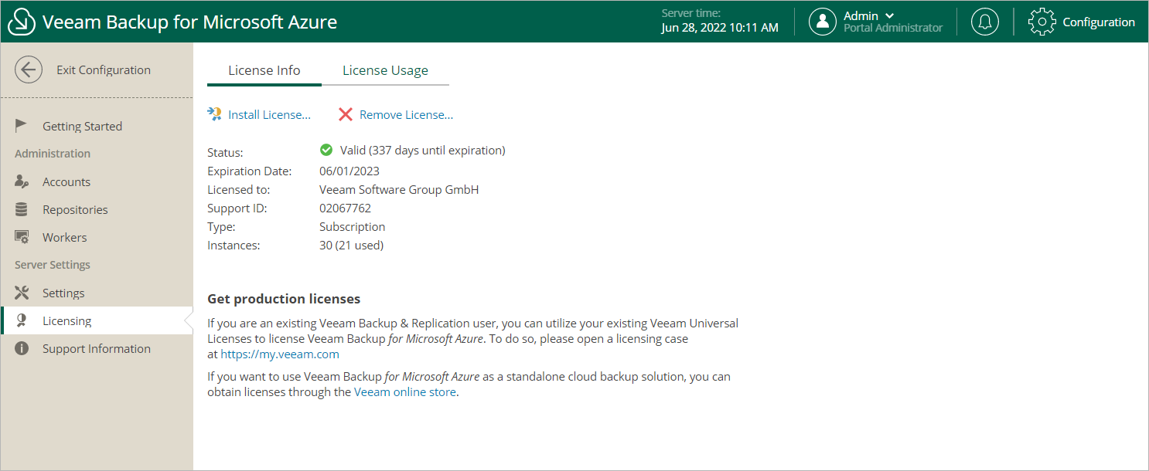Viewport: 1149px width, 471px height.
Task: Click the Workers monitor-gear icon
Action: [22, 237]
